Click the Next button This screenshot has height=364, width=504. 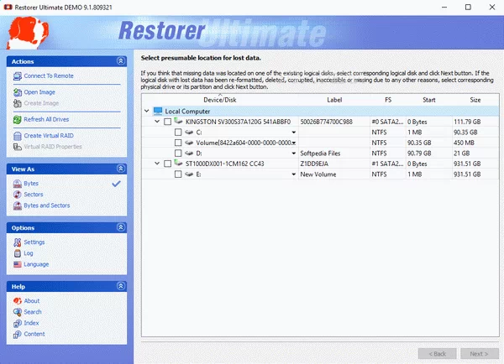(480, 354)
